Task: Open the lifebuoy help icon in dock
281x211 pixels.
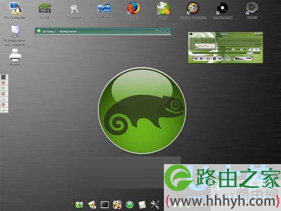Action: [x=117, y=204]
